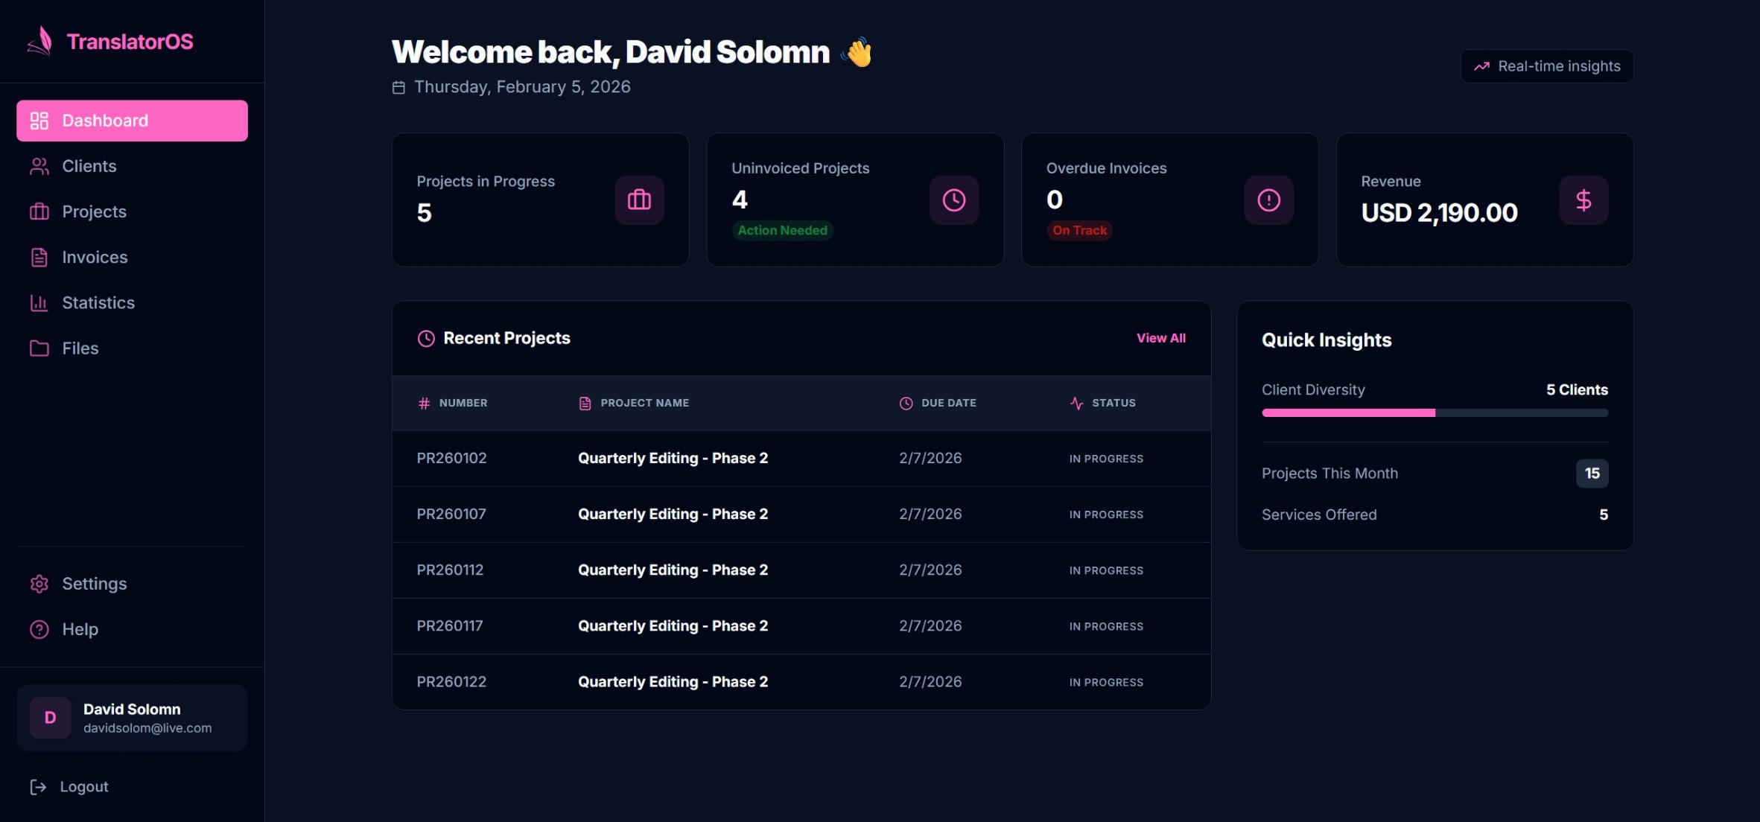Select the Clients menu entry

tap(88, 166)
